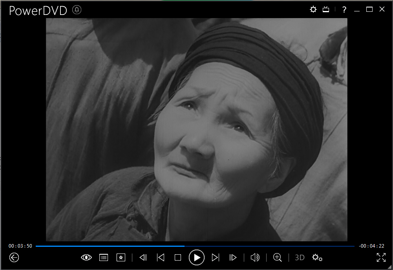Step one frame backward
This screenshot has width=393, height=270.
[x=143, y=257]
